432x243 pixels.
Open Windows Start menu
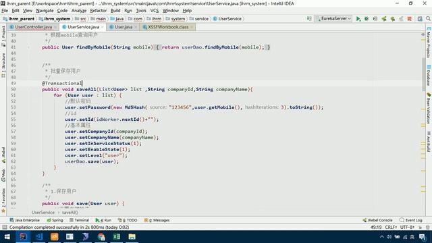coord(7,237)
